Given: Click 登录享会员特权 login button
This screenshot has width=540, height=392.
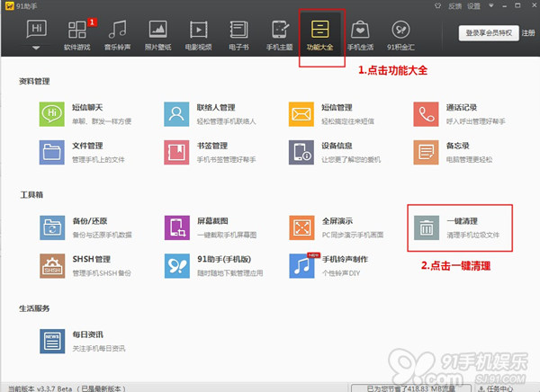Looking at the screenshot, I should coord(489,32).
